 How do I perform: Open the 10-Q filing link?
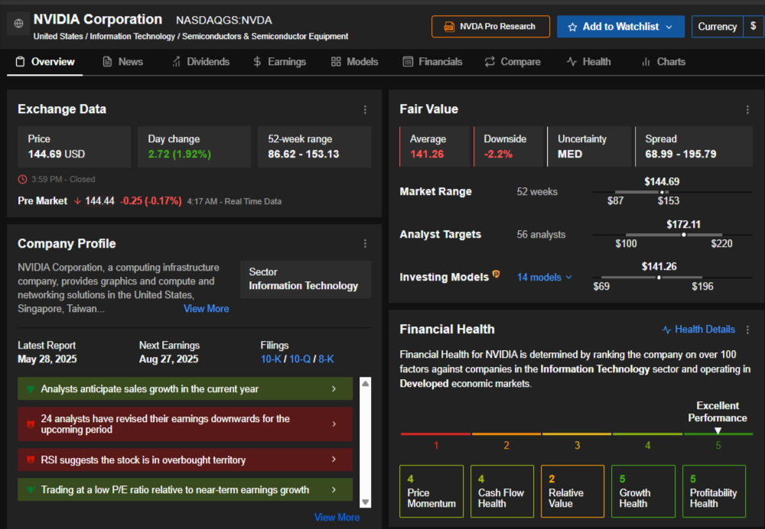300,359
